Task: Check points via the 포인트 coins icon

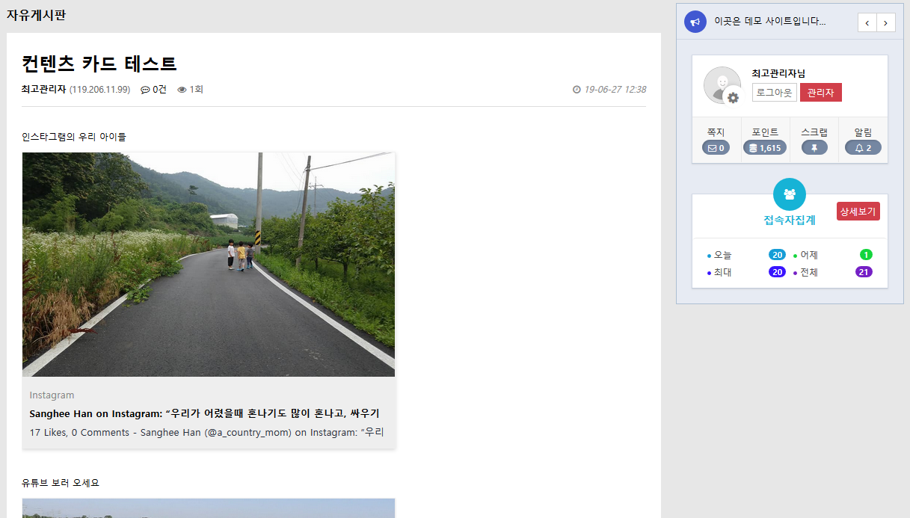Action: 752,147
